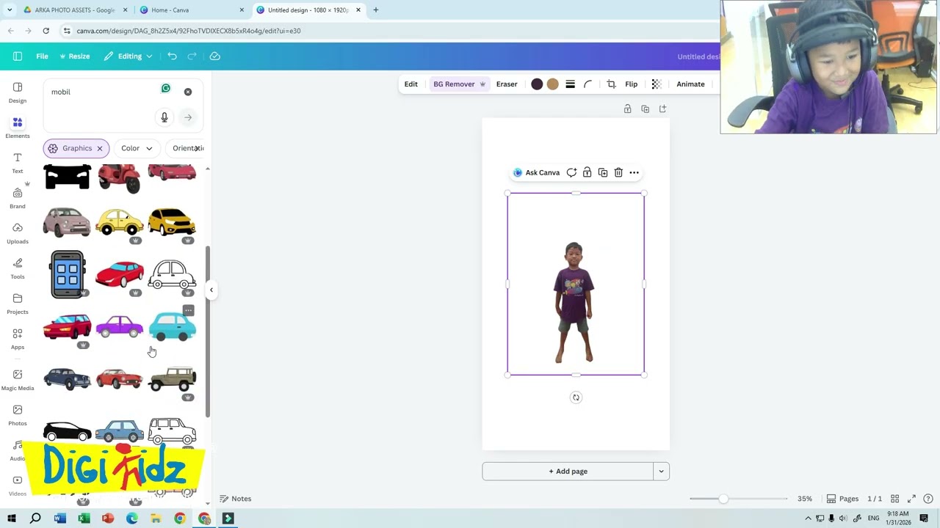Click the Flip button
The image size is (940, 528).
(631, 84)
